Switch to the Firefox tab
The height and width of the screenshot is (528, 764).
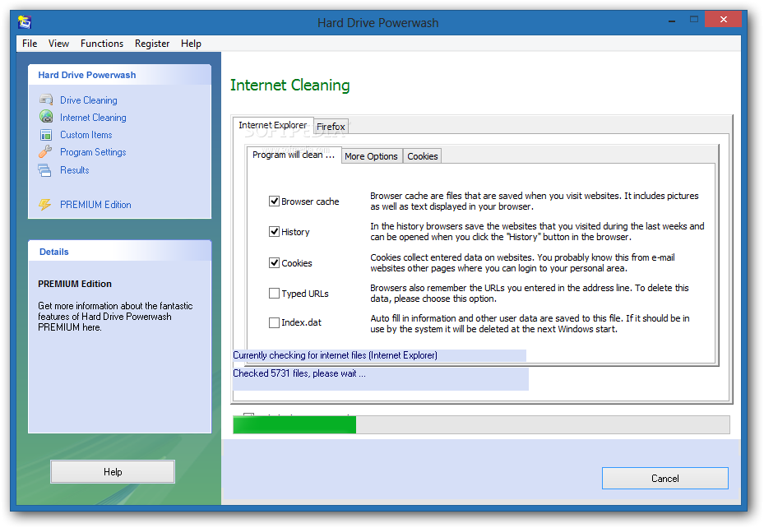tap(331, 127)
